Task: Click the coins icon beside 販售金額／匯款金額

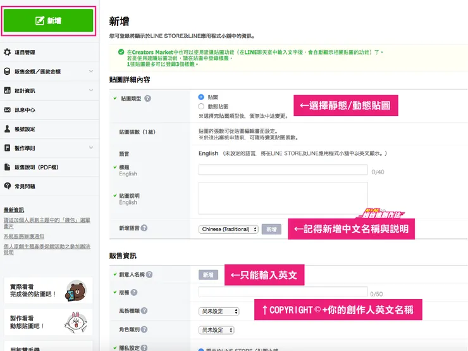Action: click(x=7, y=72)
